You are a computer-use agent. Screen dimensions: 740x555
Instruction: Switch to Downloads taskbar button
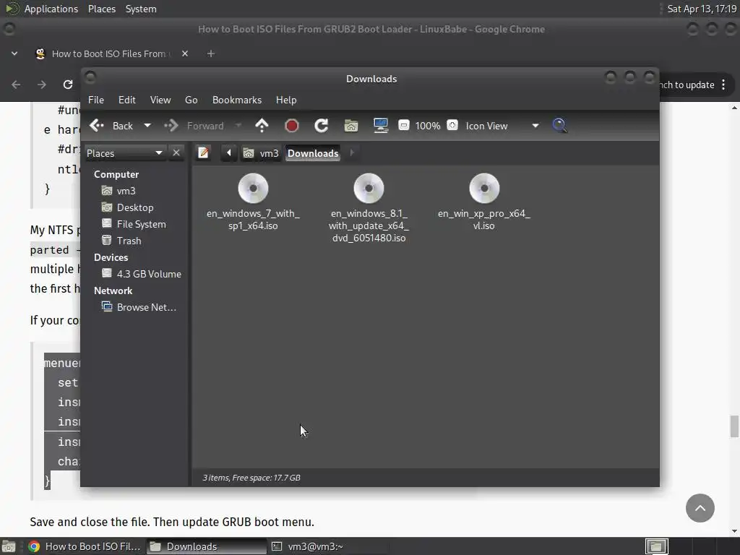tap(206, 546)
